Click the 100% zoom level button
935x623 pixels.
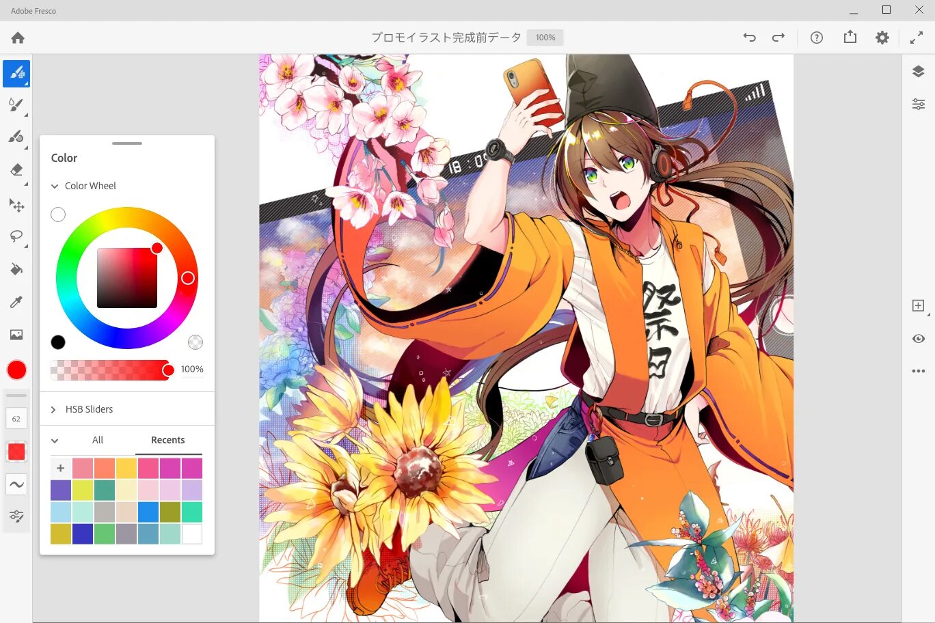tap(545, 38)
